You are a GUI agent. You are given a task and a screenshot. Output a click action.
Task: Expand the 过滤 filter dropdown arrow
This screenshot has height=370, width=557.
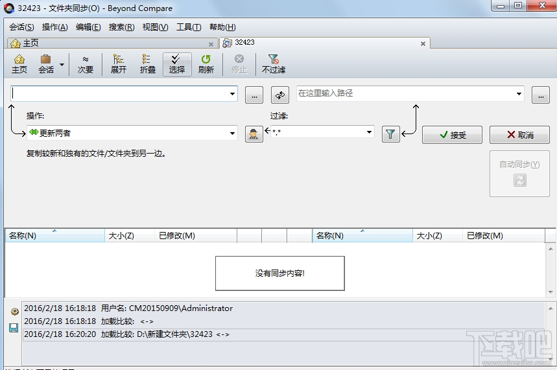tap(370, 132)
